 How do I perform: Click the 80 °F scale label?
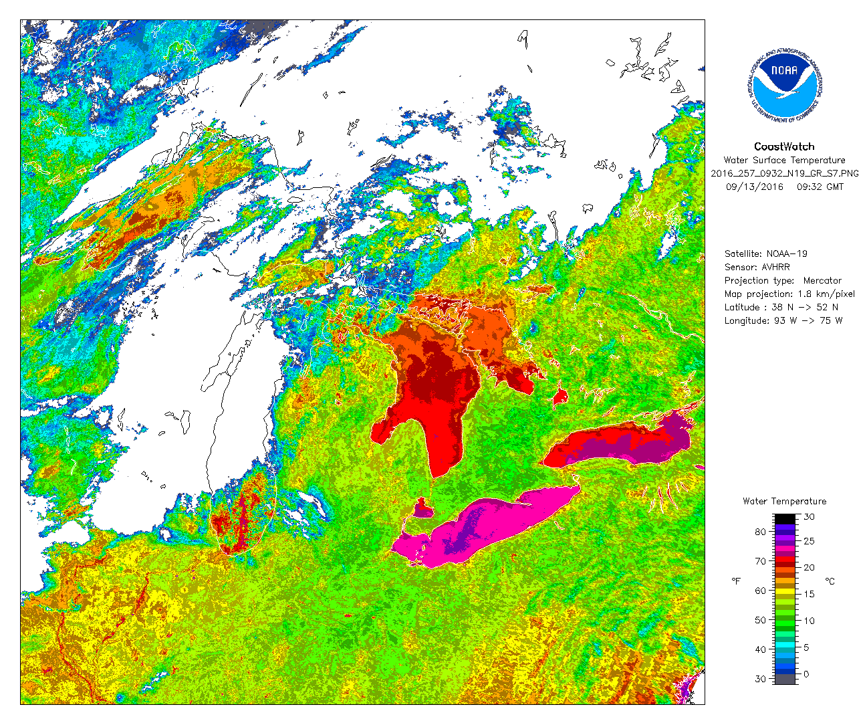tap(760, 532)
